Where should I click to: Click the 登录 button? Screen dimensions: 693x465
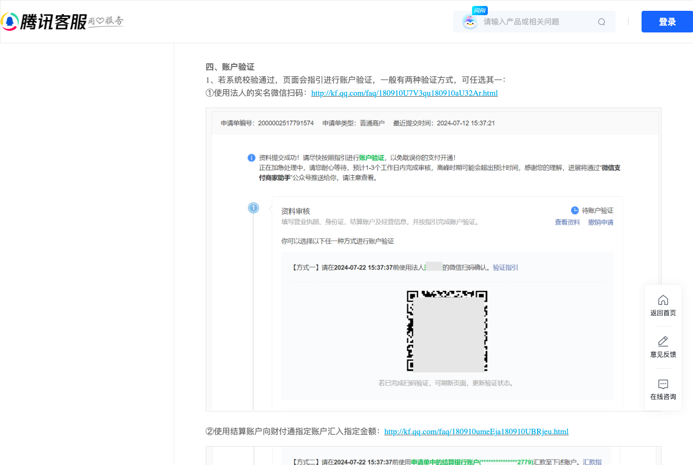[667, 22]
